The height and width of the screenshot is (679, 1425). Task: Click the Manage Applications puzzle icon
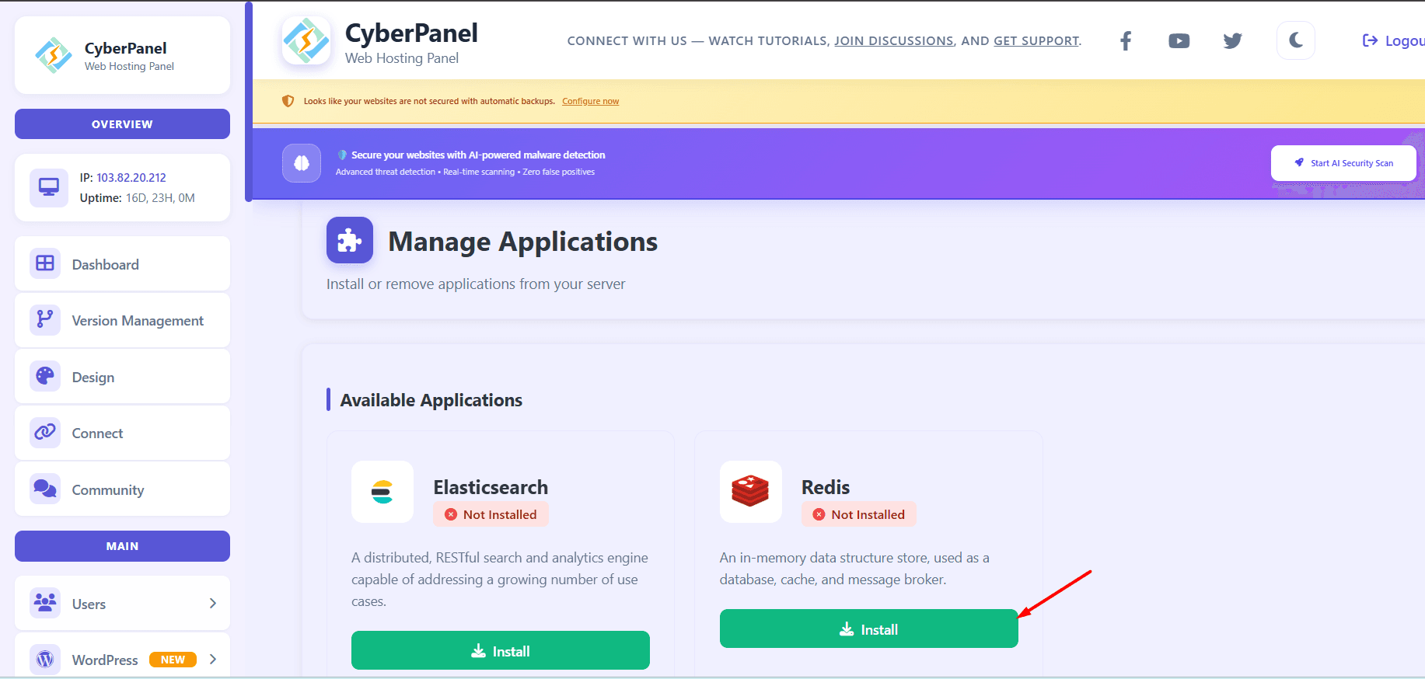[x=350, y=240]
